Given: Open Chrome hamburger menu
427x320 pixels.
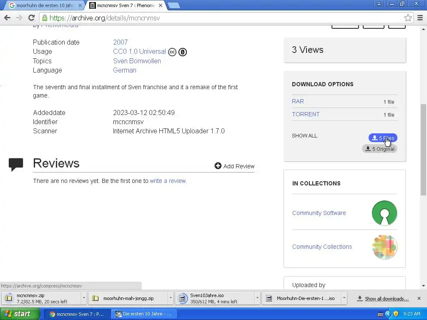Looking at the screenshot, I should click(420, 18).
